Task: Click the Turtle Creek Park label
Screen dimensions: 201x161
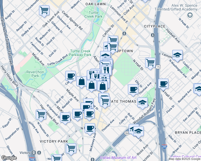Action: tap(94, 14)
